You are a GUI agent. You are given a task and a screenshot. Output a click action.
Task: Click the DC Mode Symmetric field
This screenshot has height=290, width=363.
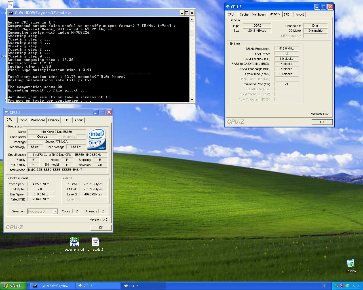[315, 31]
